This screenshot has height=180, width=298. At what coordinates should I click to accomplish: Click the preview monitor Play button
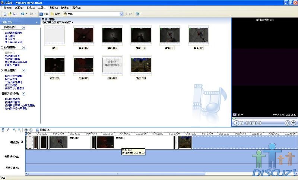236,123
